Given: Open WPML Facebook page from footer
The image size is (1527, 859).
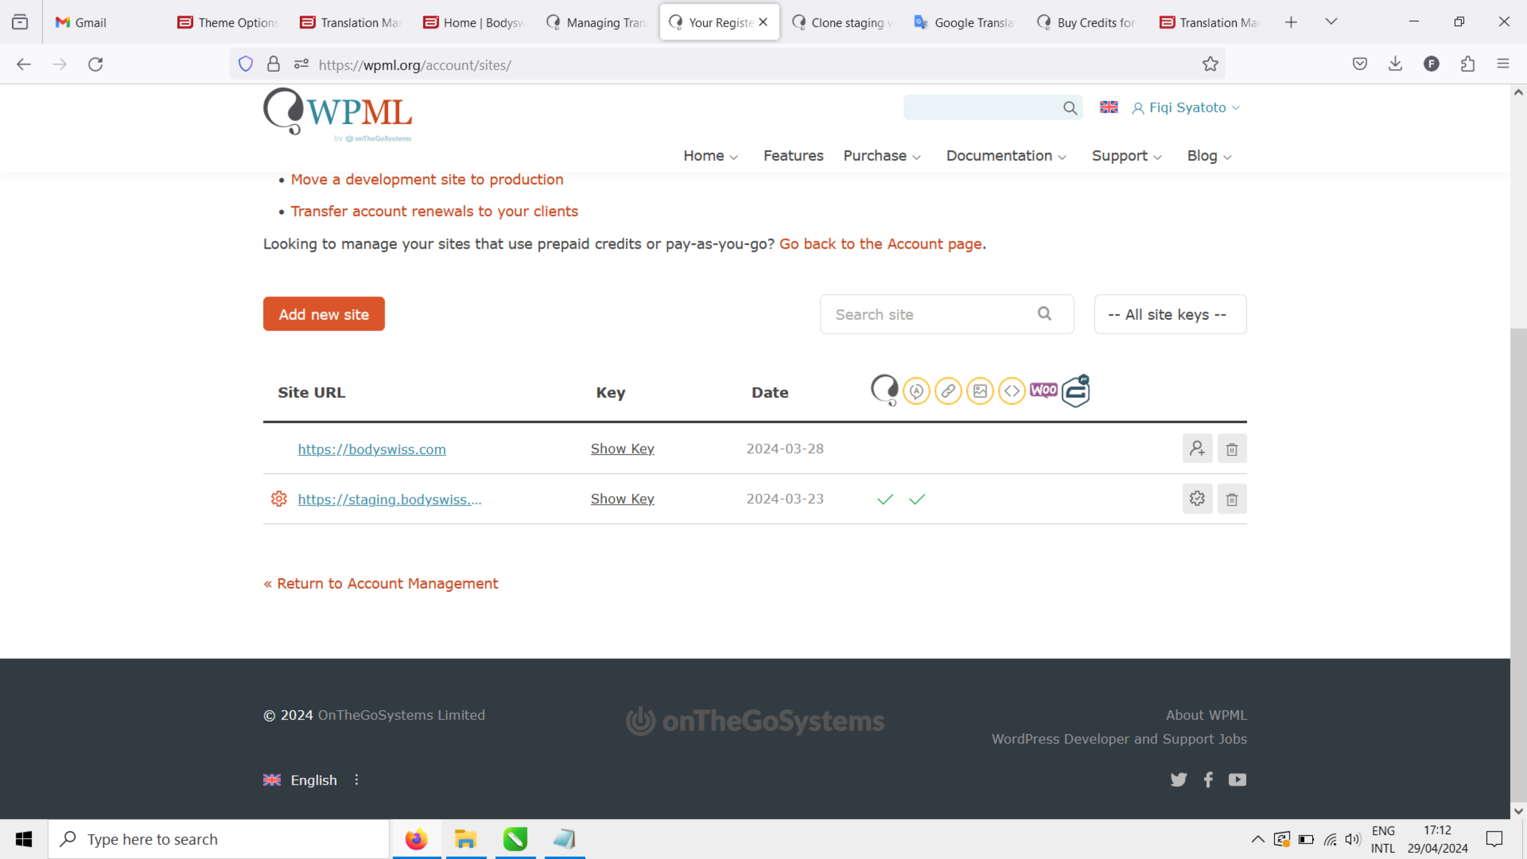Looking at the screenshot, I should point(1208,780).
